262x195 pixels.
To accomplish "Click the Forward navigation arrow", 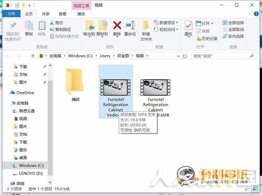I will [x=18, y=56].
